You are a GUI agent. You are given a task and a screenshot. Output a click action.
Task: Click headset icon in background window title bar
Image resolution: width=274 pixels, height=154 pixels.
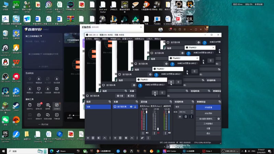[x=175, y=29]
